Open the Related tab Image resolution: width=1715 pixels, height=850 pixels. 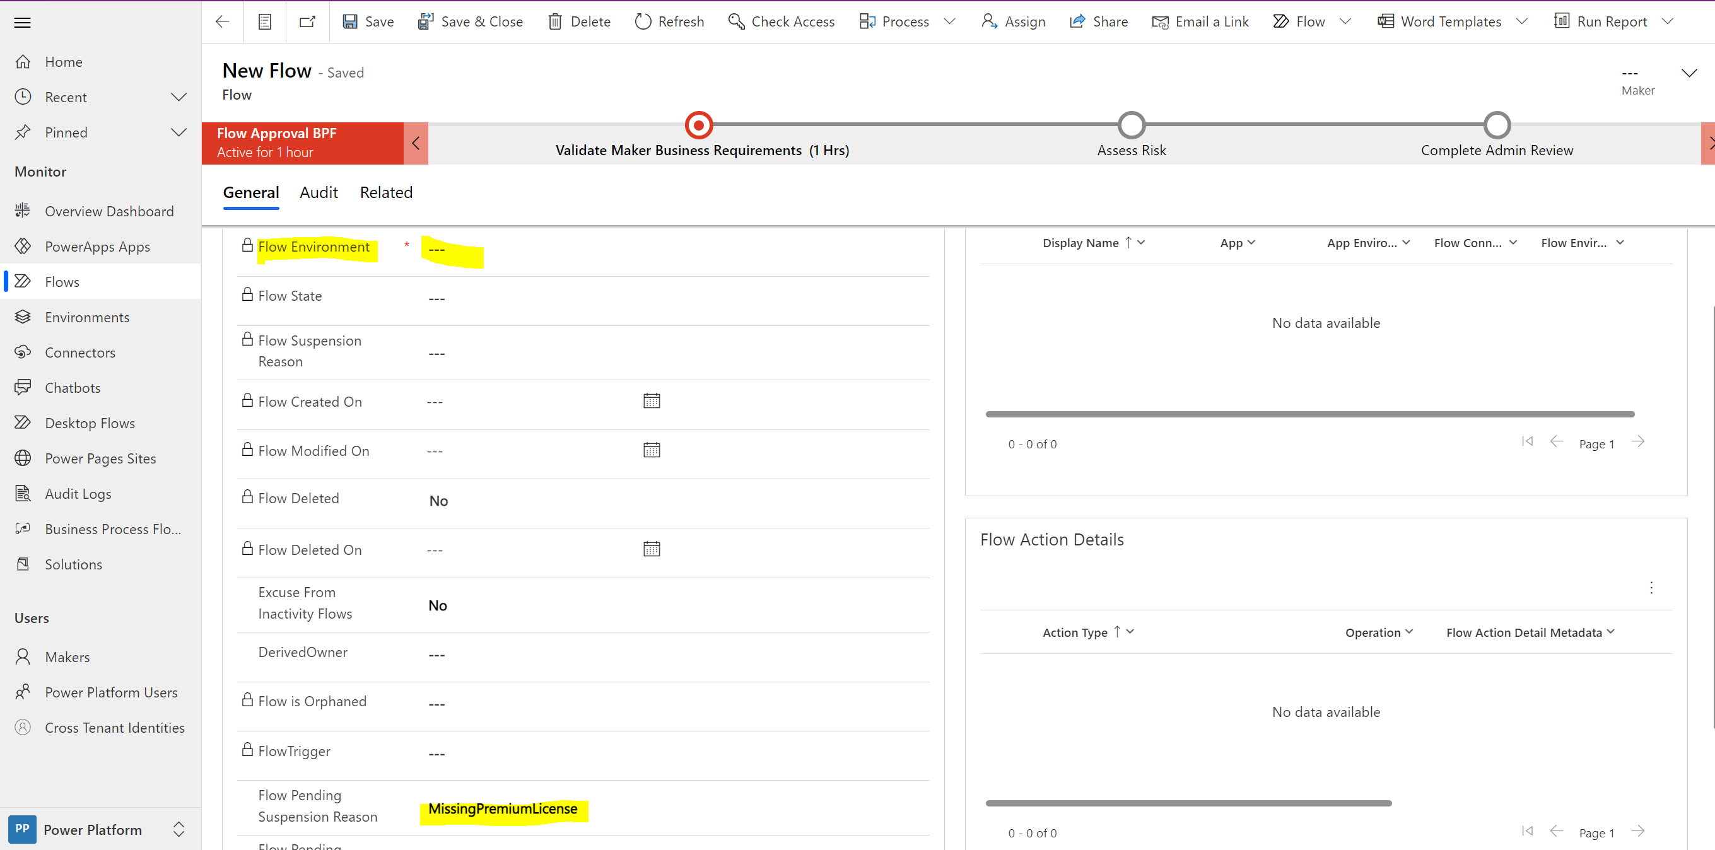point(386,192)
